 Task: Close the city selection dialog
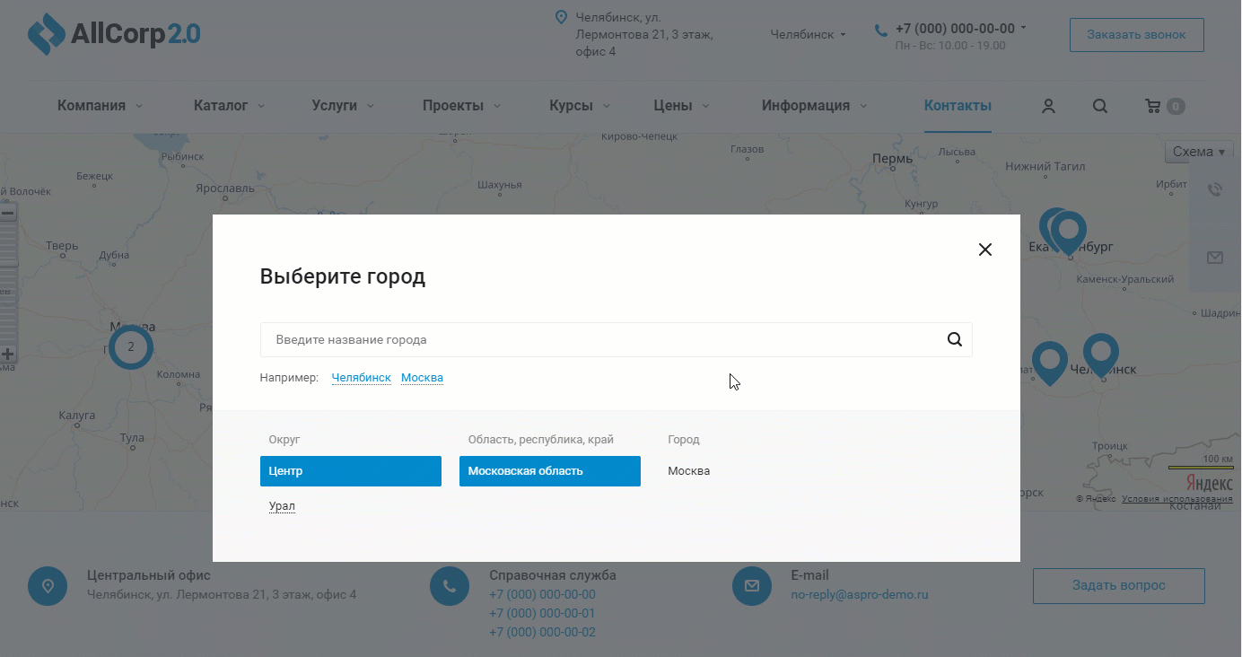984,250
